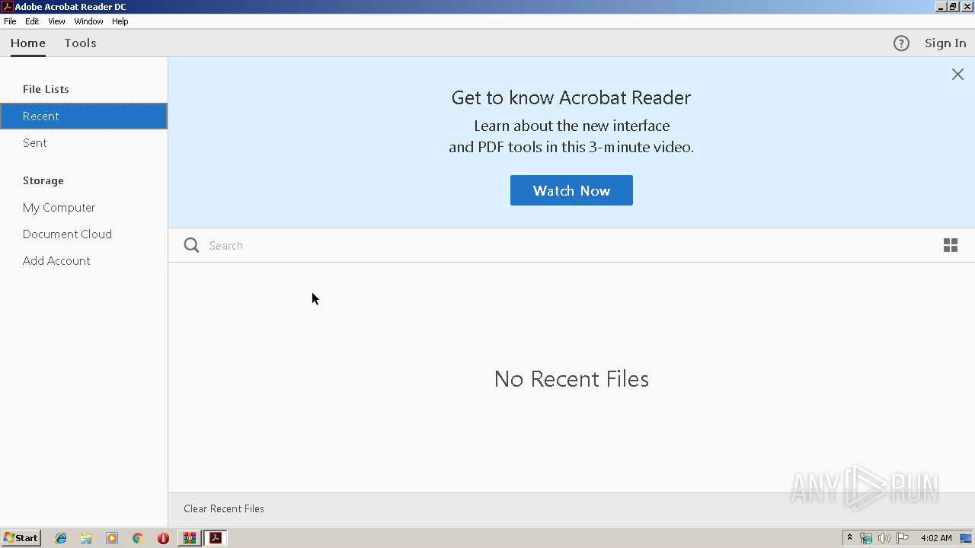Switch to the WinRAR taskbar item
The height and width of the screenshot is (548, 975).
click(x=189, y=538)
